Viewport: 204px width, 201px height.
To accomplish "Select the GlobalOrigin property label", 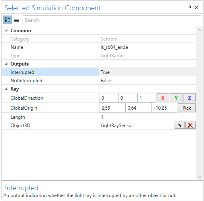I will [24, 108].
